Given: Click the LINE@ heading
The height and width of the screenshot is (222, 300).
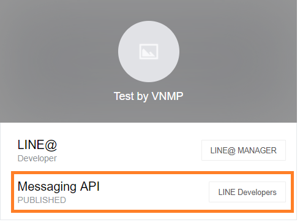Looking at the screenshot, I should point(37,145).
